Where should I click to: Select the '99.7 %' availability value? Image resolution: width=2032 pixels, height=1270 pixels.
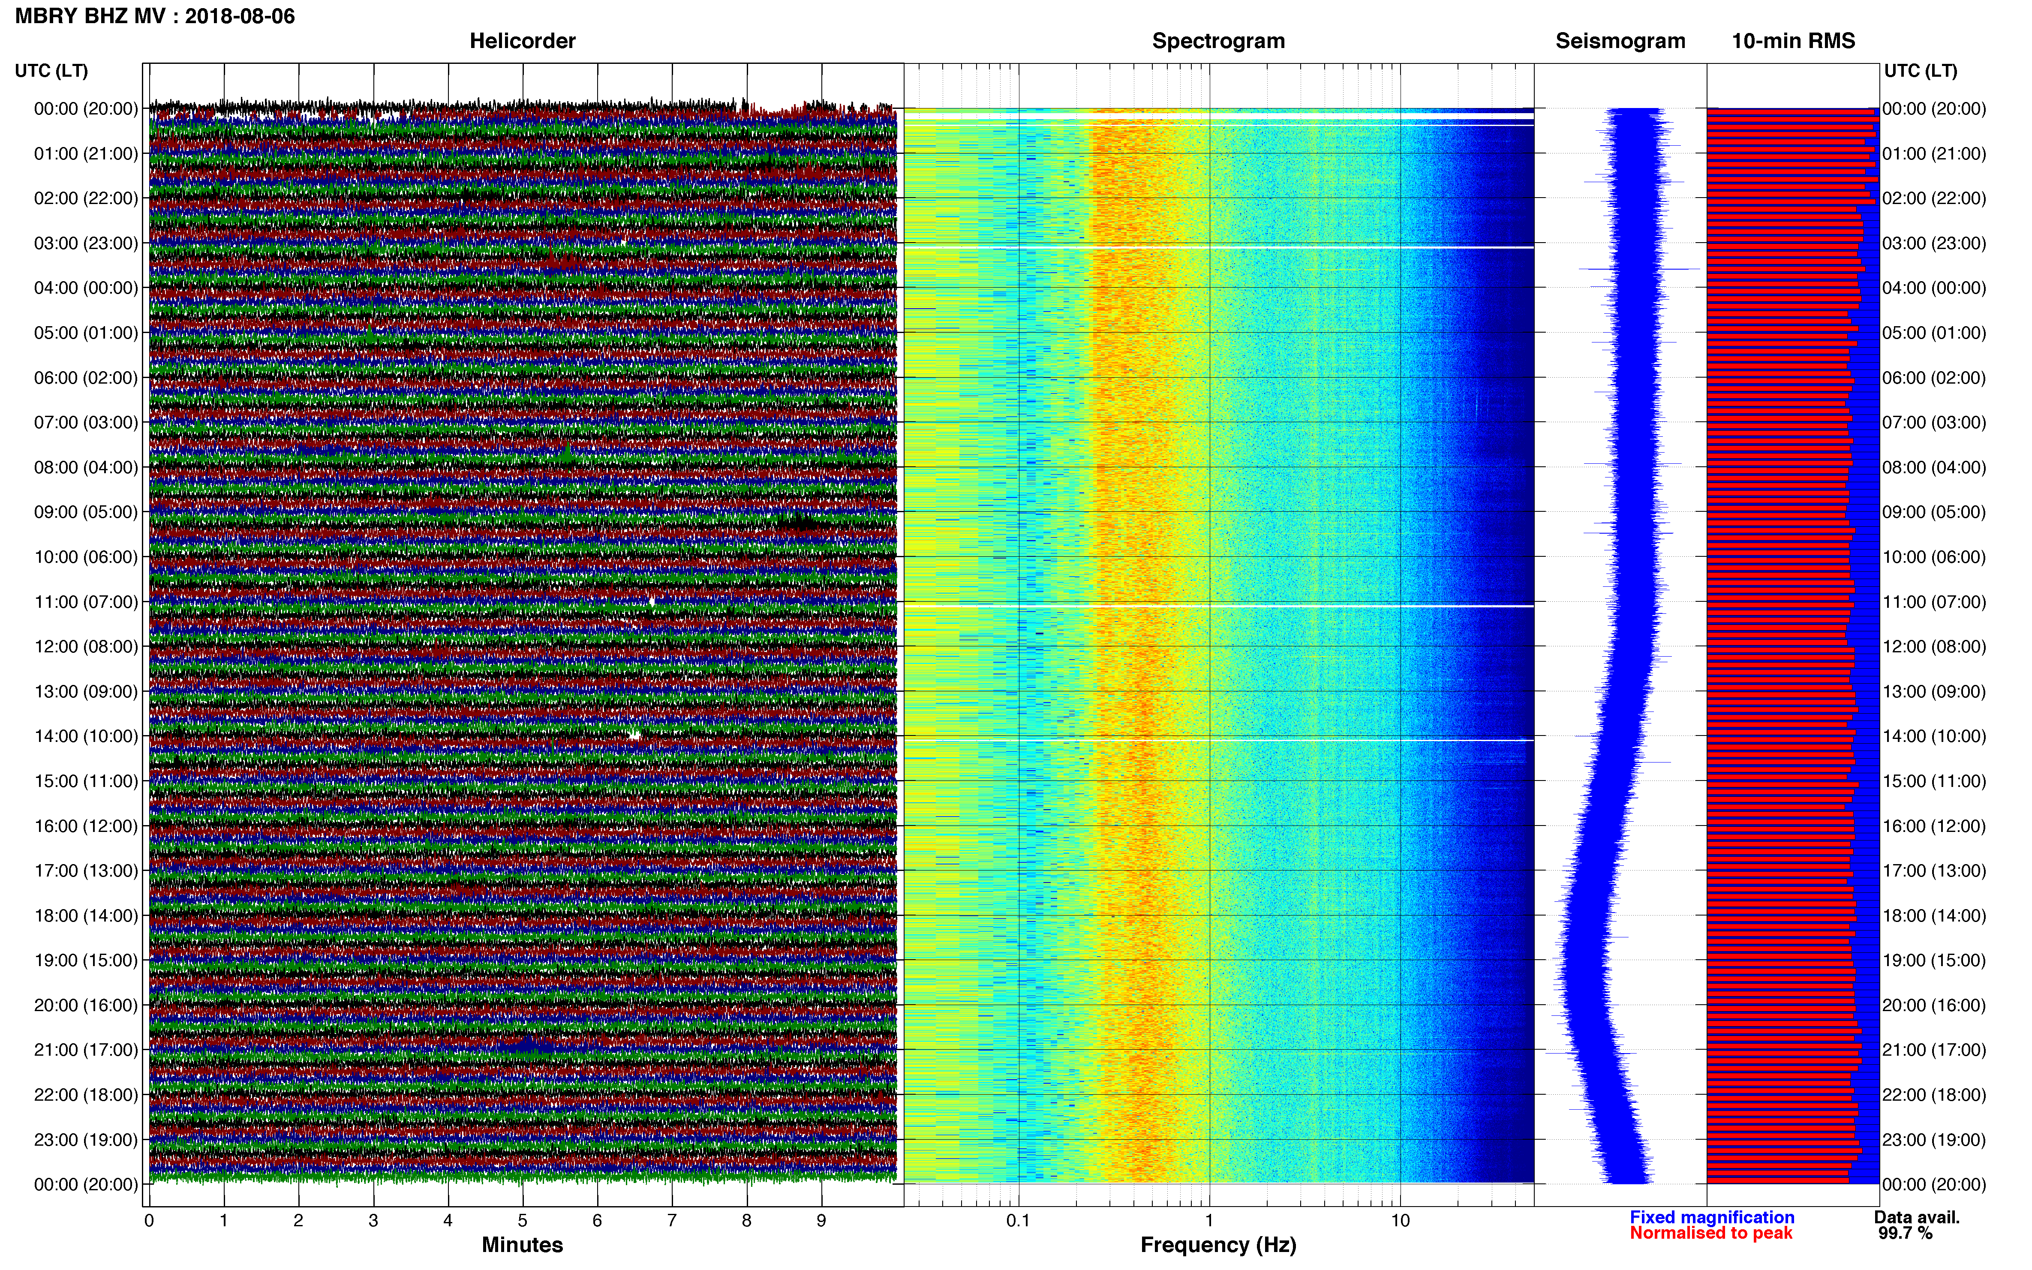(x=1905, y=1233)
